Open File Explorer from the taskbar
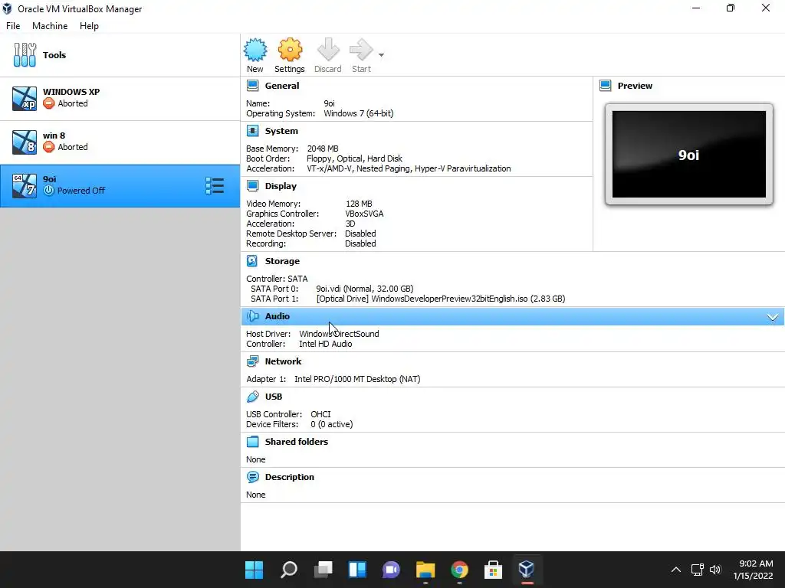The width and height of the screenshot is (785, 588). point(425,570)
